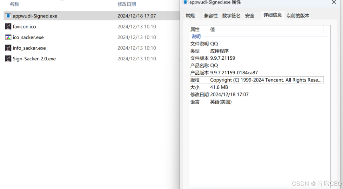Select the 修改日期 row in properties details
This screenshot has height=189, width=343.
point(257,95)
